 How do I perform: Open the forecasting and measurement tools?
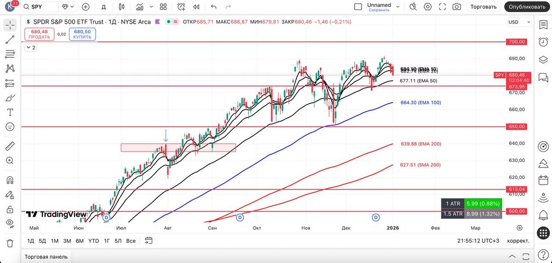(10, 83)
